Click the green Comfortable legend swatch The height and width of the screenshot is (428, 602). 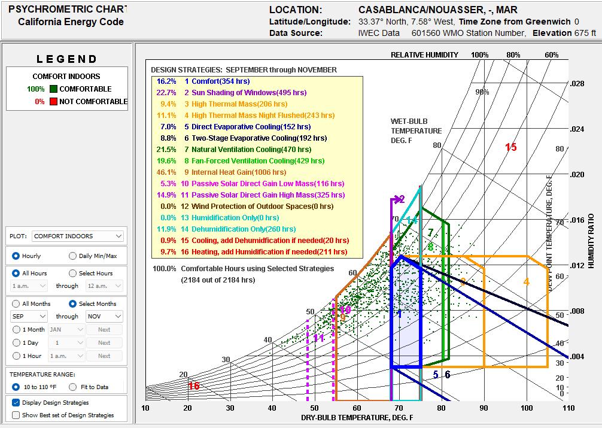53,89
